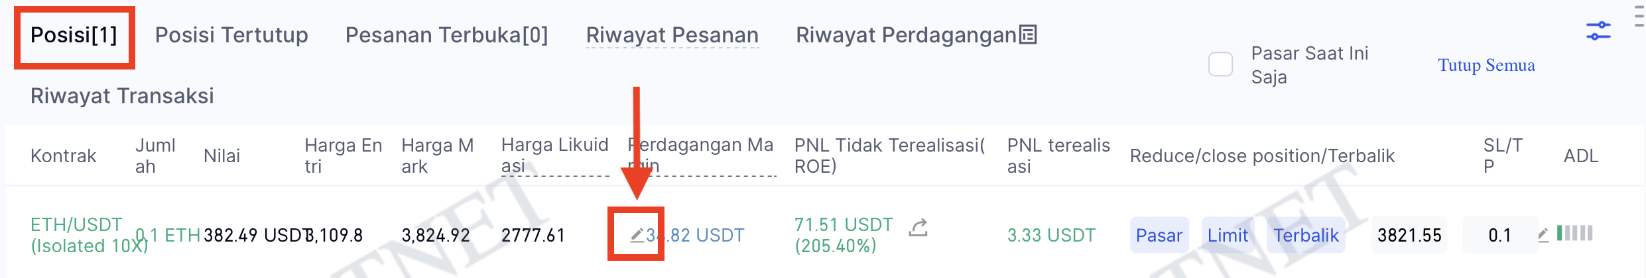Click the SL/TP edit pencil icon

1543,235
